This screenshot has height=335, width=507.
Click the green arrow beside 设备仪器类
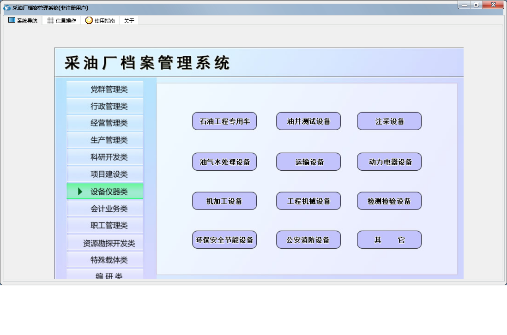[80, 191]
